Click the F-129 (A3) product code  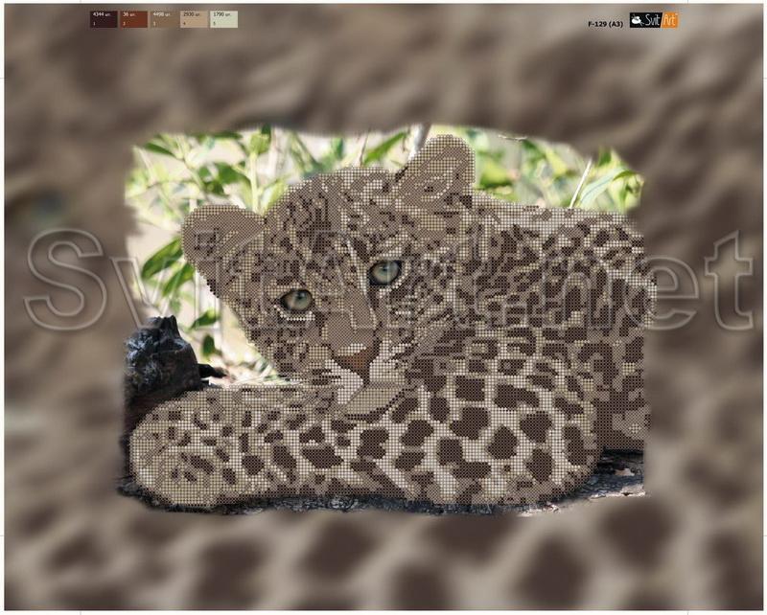click(x=604, y=24)
